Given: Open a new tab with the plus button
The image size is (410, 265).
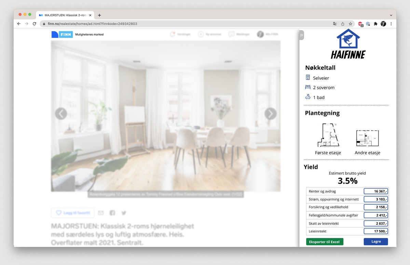Looking at the screenshot, I should [99, 15].
